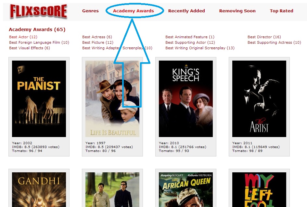Image resolution: width=307 pixels, height=207 pixels.
Task: Open the Life Is Beautiful poster
Action: [x=112, y=98]
